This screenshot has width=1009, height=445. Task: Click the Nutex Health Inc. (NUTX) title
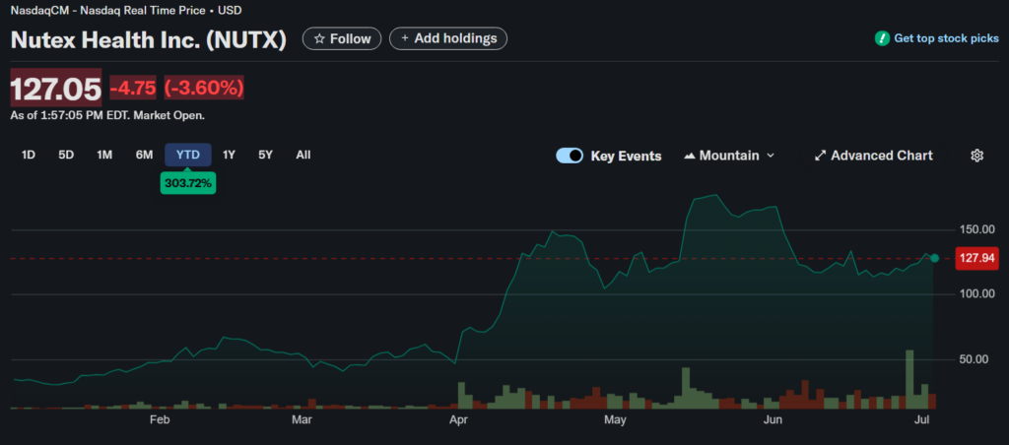point(149,39)
